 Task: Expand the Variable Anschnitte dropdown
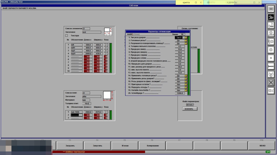pyautogui.click(x=186, y=90)
